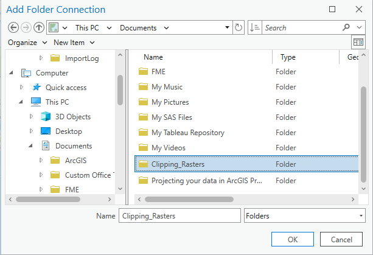Click the Quick access star icon
This screenshot has height=255, width=373.
pos(36,87)
